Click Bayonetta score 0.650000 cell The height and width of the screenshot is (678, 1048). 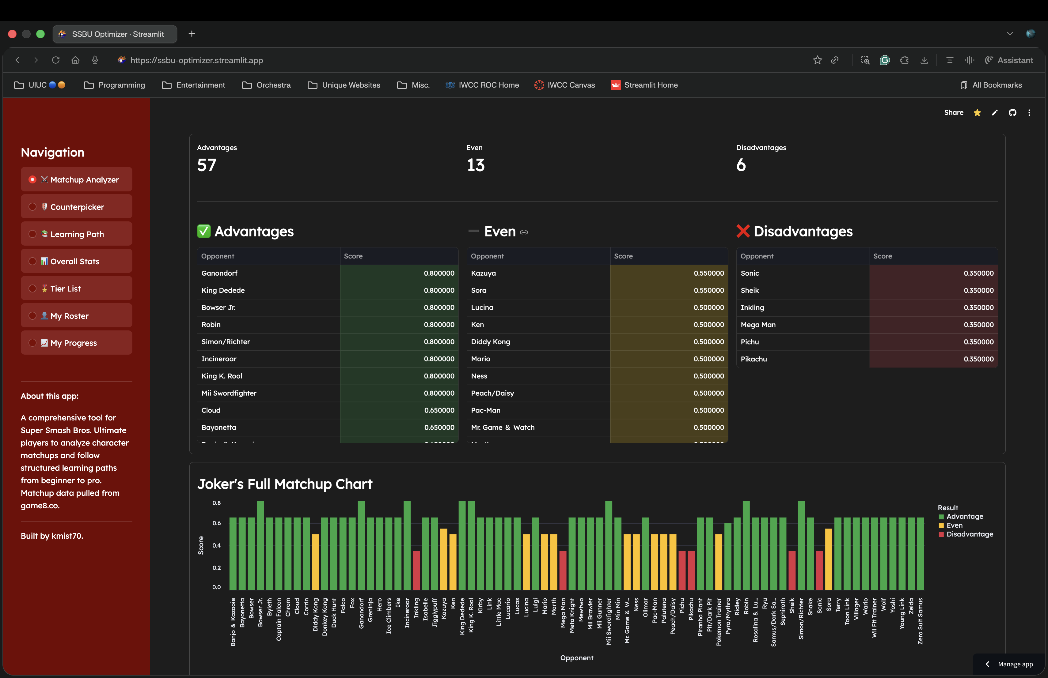(x=399, y=427)
